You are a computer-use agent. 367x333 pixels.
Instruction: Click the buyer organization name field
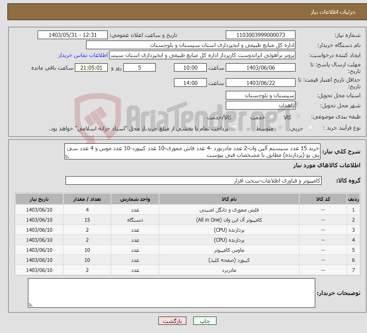(x=190, y=45)
